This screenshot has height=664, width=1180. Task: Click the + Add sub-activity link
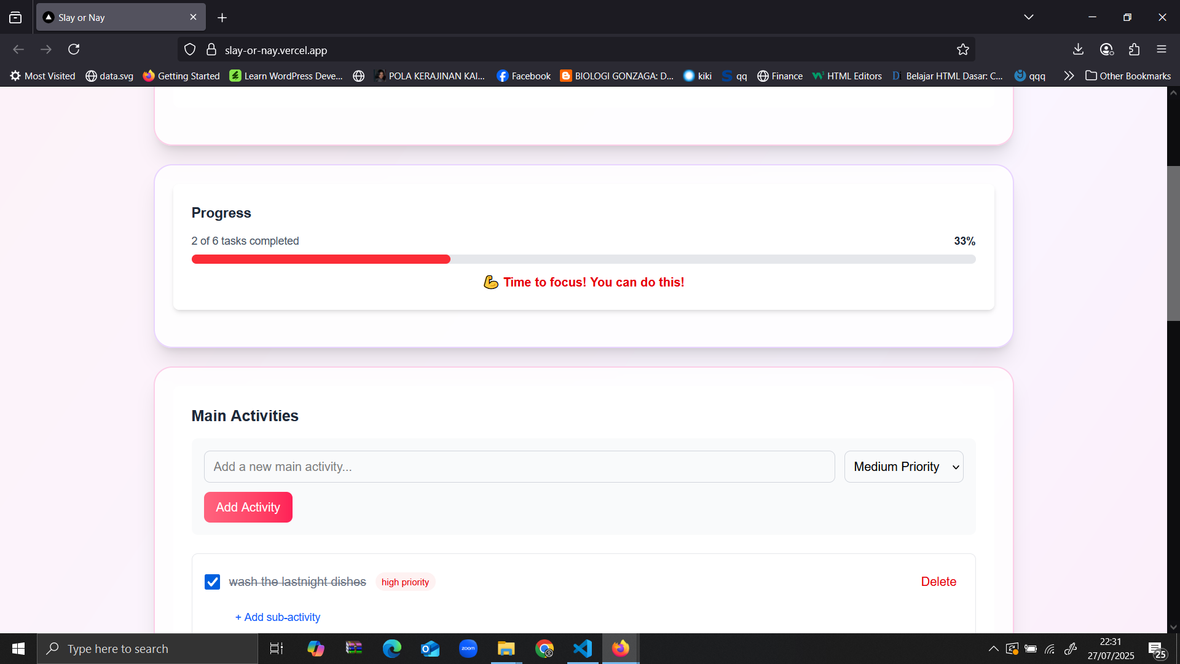tap(278, 617)
